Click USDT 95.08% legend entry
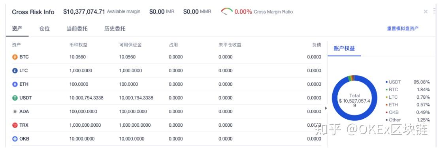 pyautogui.click(x=408, y=82)
